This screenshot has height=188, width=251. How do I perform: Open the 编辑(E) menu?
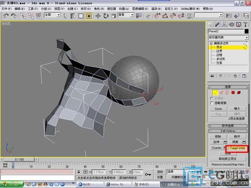19,9
